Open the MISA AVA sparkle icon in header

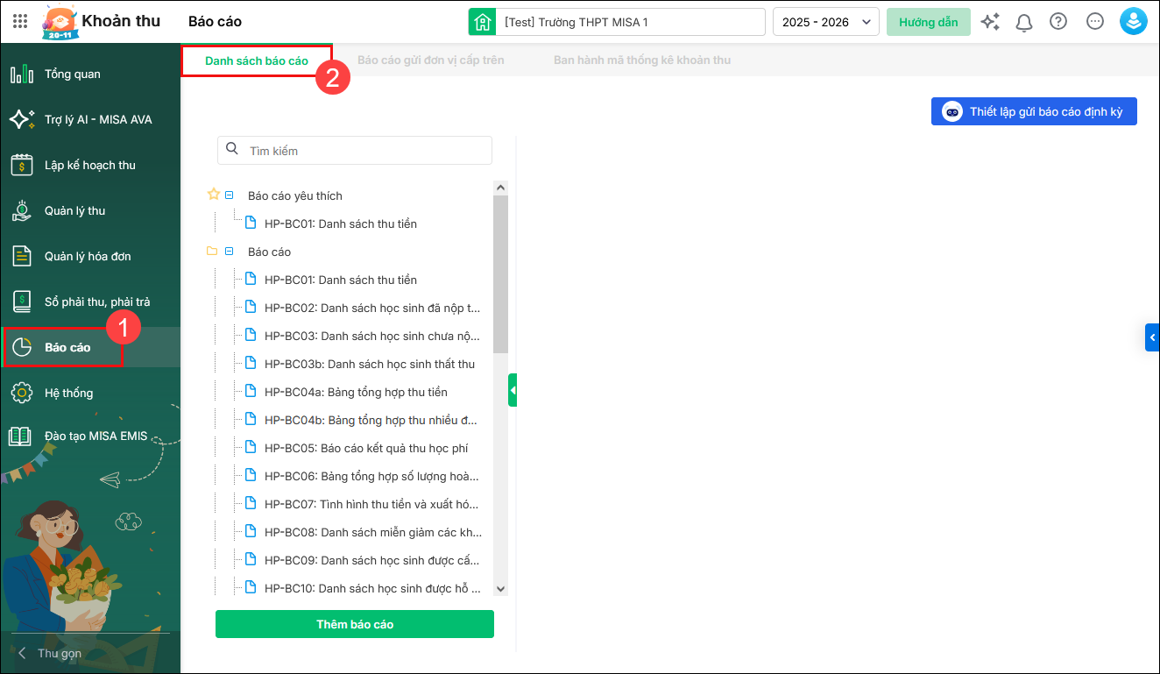[990, 22]
